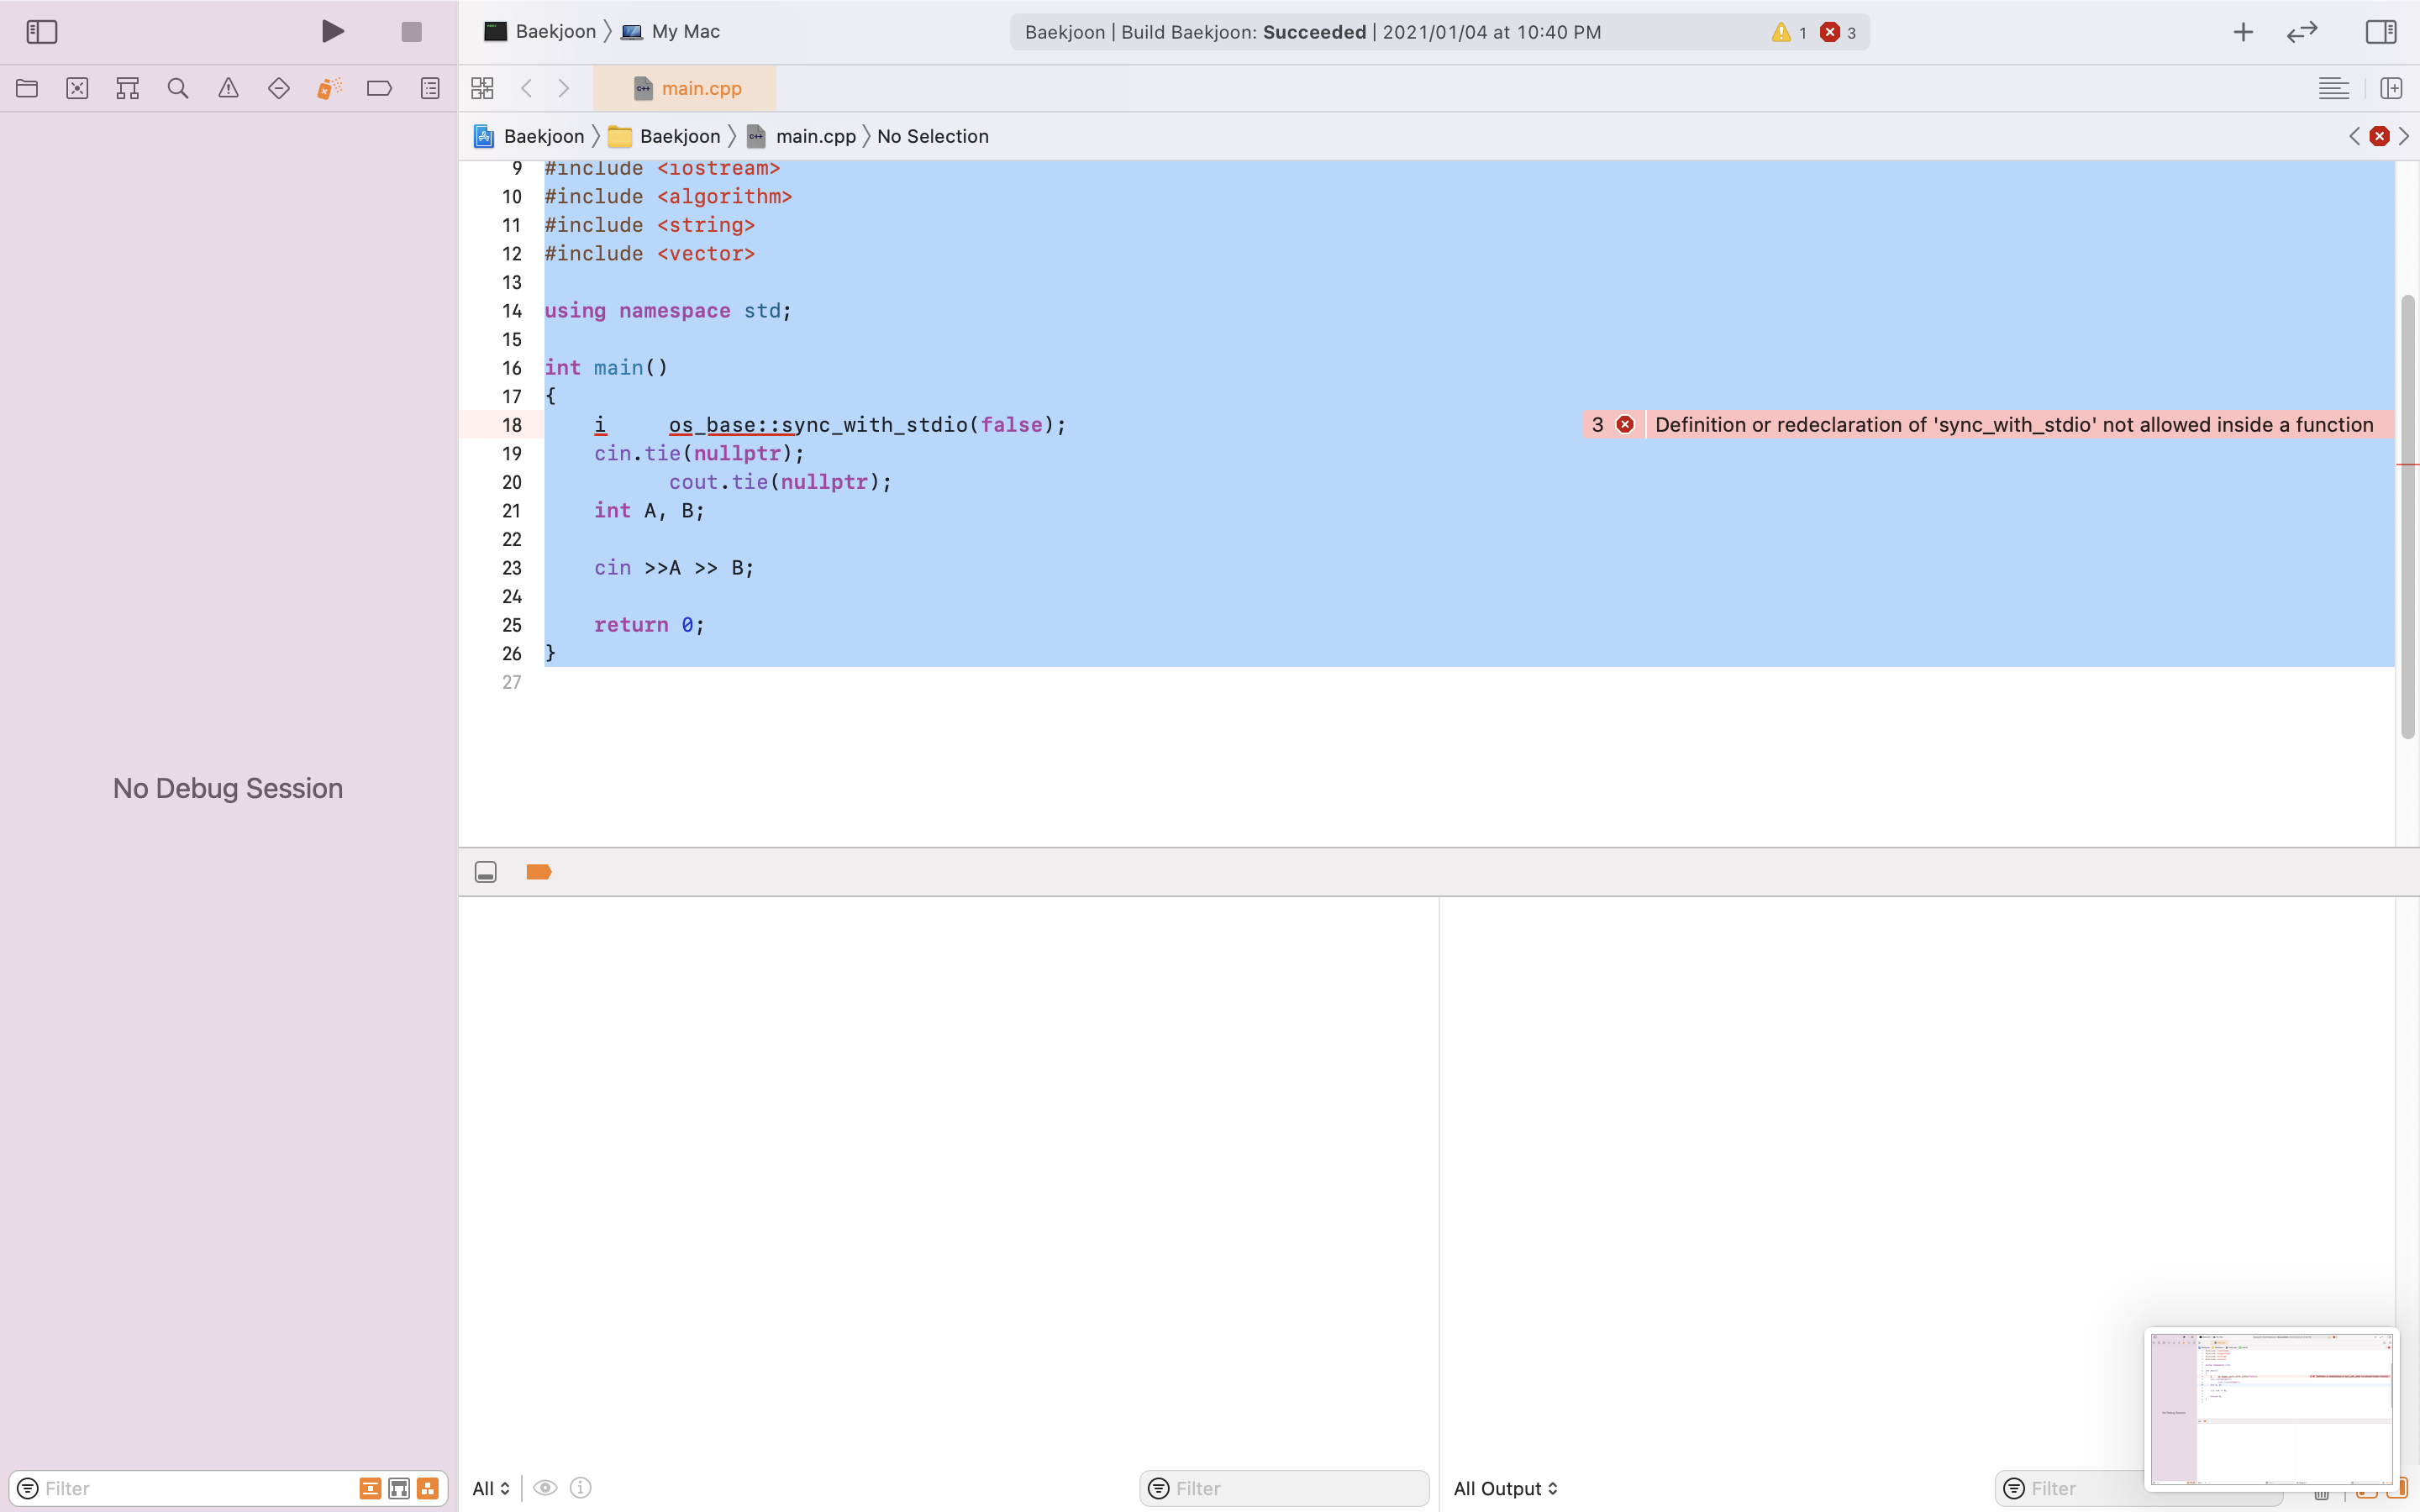Open the My Mac destination selector
Viewport: 2420px width, 1512px height.
coord(684,32)
